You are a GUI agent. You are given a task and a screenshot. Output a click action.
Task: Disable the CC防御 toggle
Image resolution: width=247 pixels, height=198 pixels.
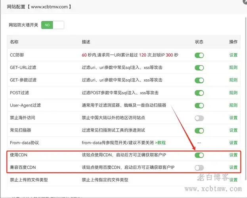coord(199,55)
